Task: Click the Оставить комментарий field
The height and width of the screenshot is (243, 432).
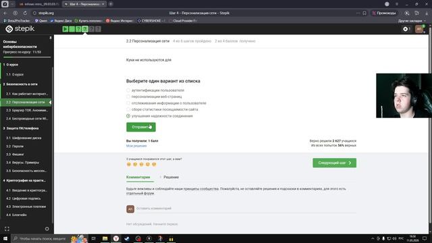Action: 246,209
